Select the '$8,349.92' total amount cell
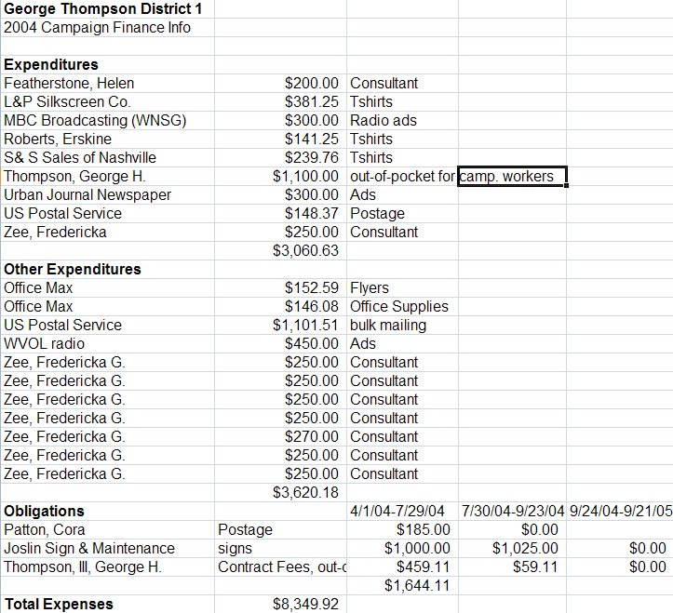The image size is (673, 613). pos(281,604)
